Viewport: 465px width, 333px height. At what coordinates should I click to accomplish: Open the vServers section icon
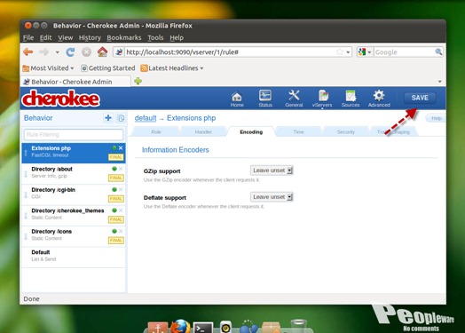click(322, 99)
